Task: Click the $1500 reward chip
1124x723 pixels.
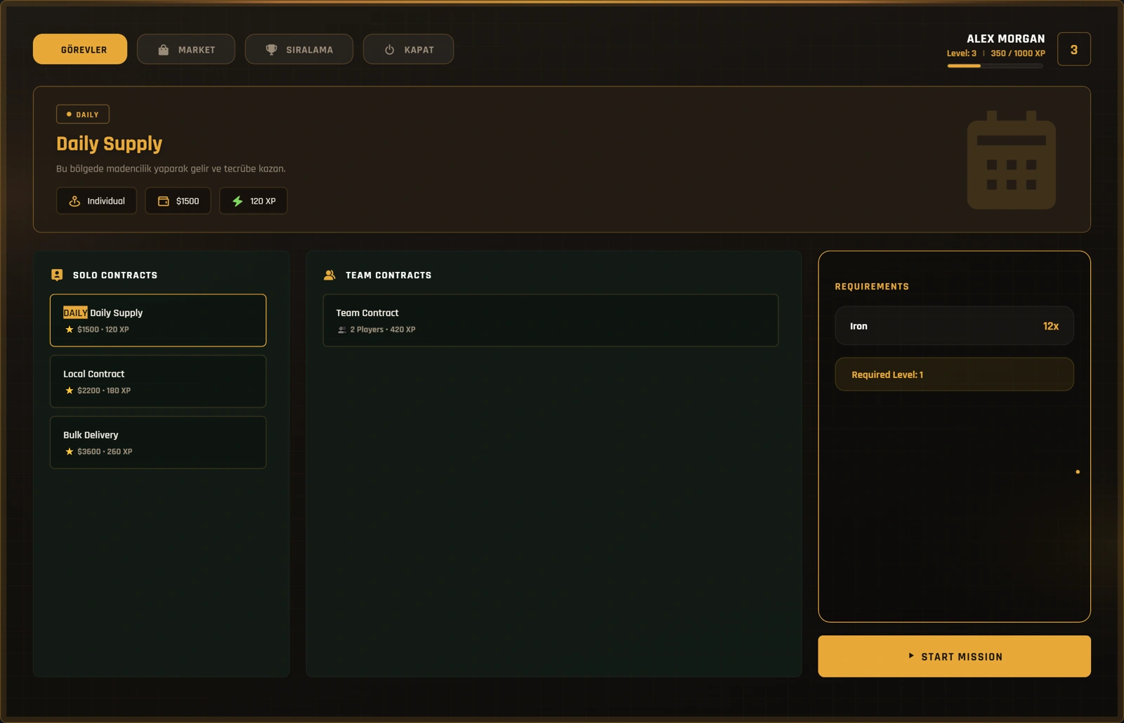Action: click(x=178, y=201)
